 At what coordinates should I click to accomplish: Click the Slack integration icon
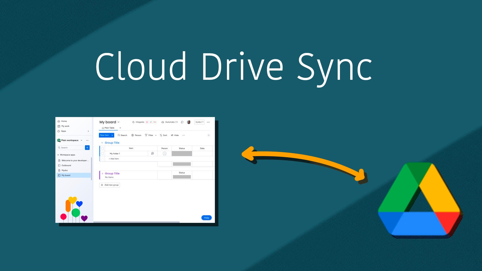[x=151, y=122]
